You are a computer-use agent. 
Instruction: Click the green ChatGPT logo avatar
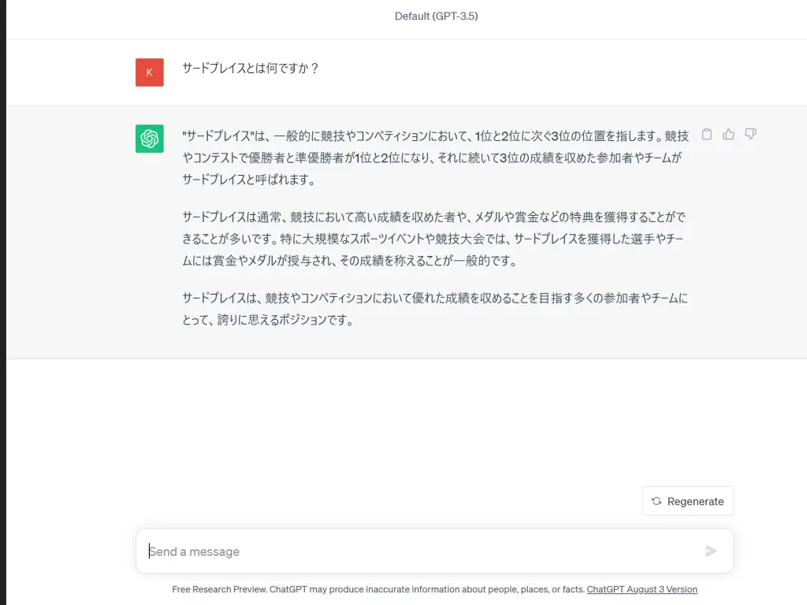149,139
